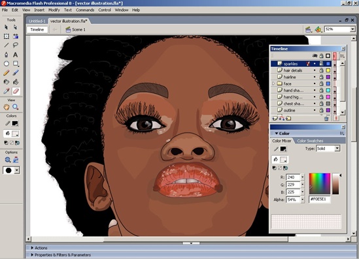The image size is (359, 259).
Task: Toggle visibility dot of hairline layer
Action: coord(315,77)
